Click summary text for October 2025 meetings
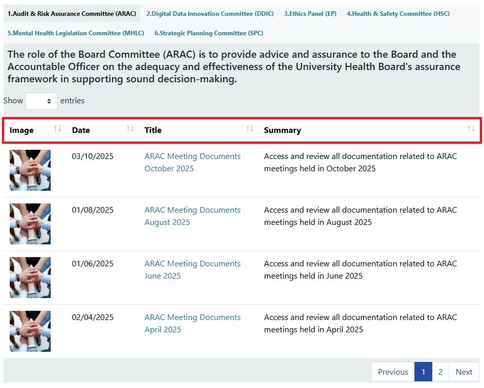This screenshot has height=388, width=484. click(x=361, y=162)
